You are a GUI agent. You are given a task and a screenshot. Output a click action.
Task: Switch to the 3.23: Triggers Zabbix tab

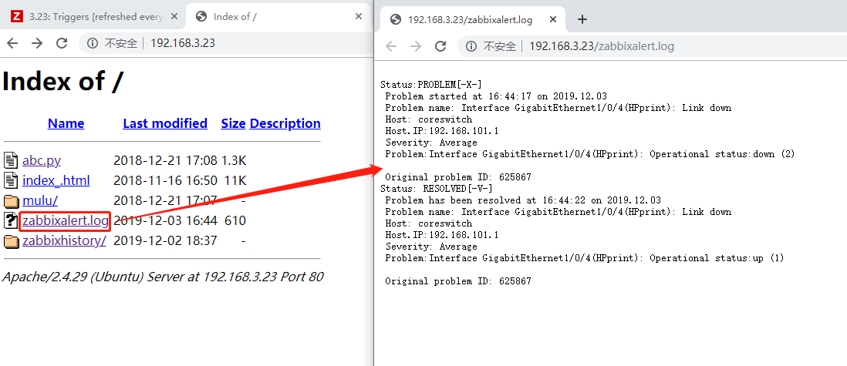pos(95,17)
